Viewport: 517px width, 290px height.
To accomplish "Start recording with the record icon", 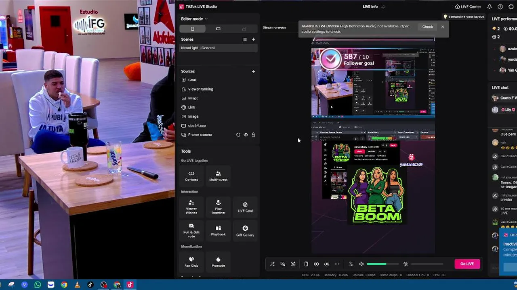I will (x=316, y=264).
